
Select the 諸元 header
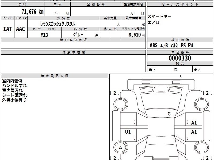pyautogui.click(x=180, y=63)
